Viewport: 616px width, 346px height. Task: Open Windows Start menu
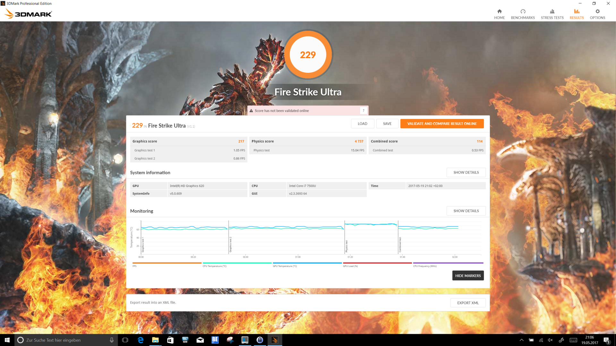pyautogui.click(x=7, y=340)
